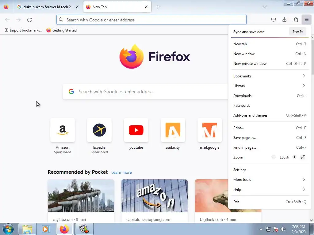The image size is (314, 235).
Task: Reset zoom via 100% label
Action: 284,157
